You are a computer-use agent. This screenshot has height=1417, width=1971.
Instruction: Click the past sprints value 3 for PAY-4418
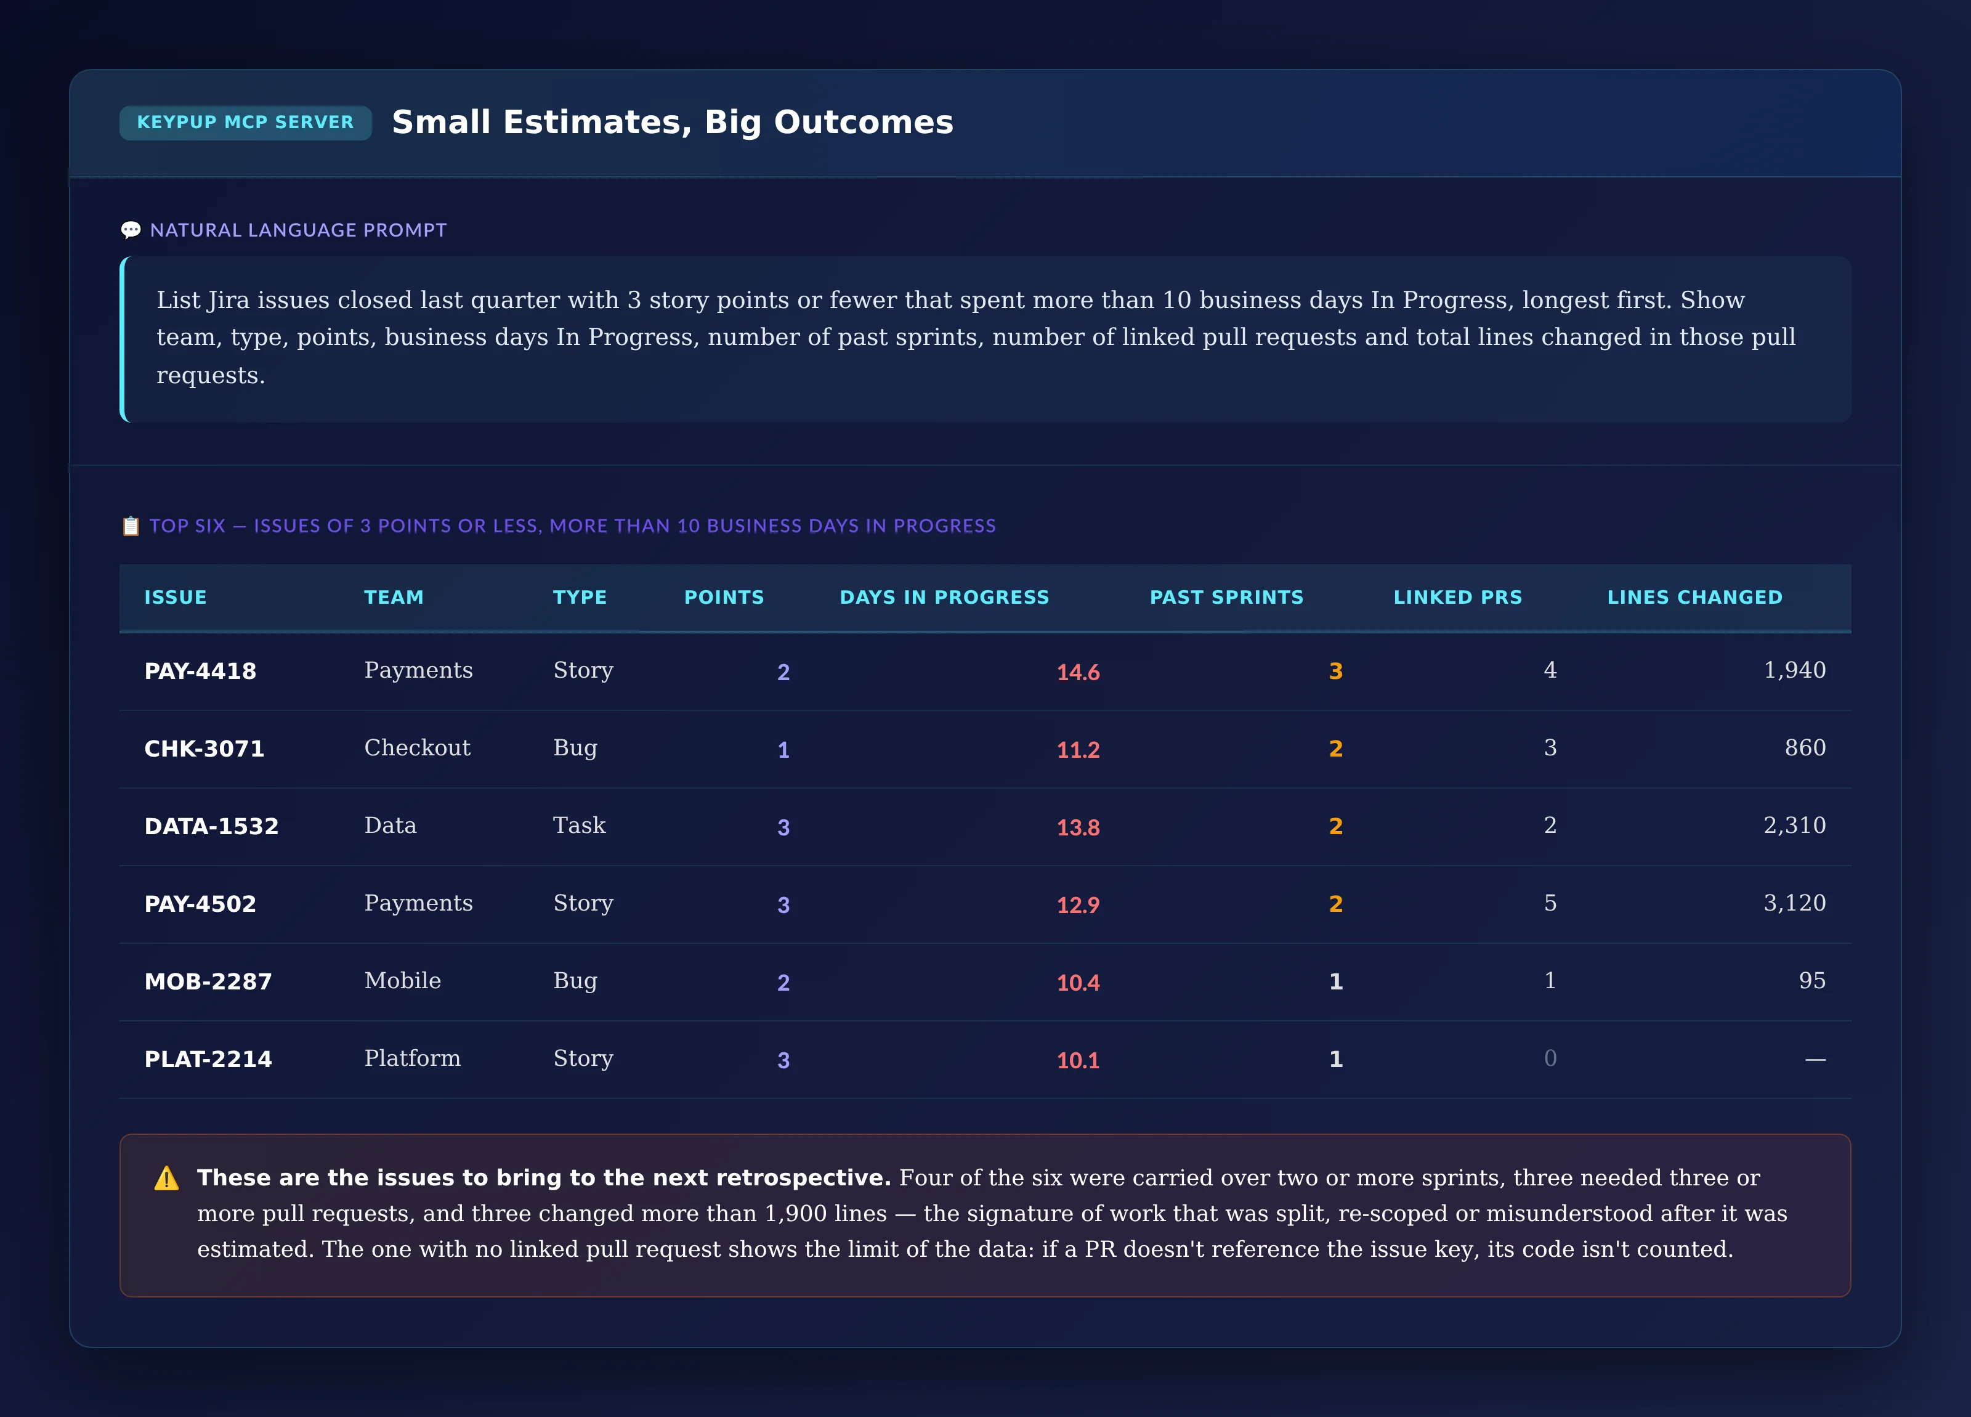click(1336, 671)
